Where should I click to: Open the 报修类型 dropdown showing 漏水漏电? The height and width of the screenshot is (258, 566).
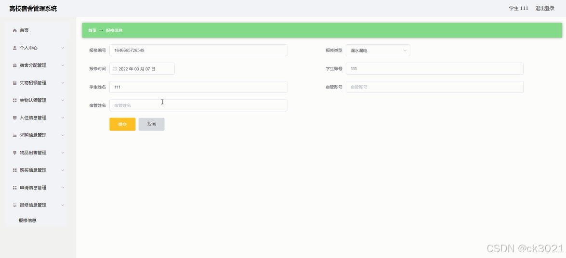click(378, 51)
